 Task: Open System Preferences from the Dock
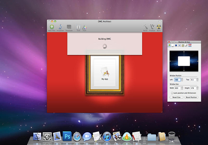point(47,137)
